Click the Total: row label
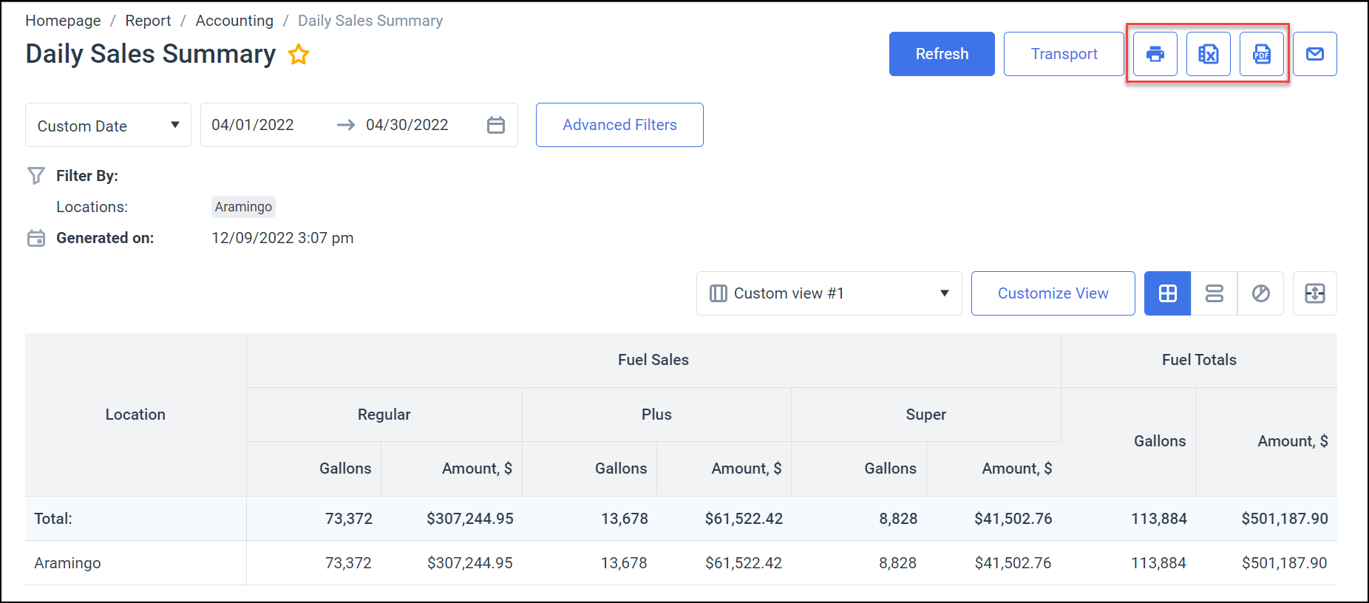This screenshot has height=603, width=1369. point(53,519)
